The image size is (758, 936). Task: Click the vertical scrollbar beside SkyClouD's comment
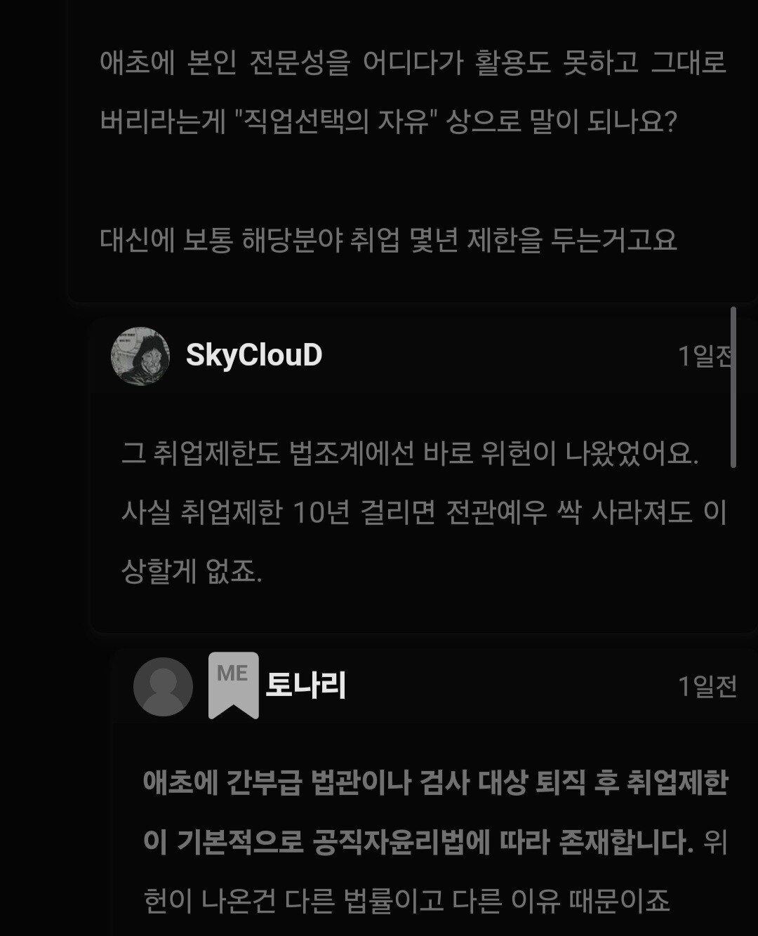(733, 387)
